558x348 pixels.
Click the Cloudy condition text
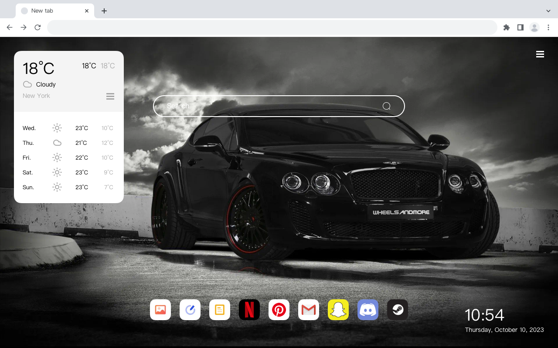point(46,84)
